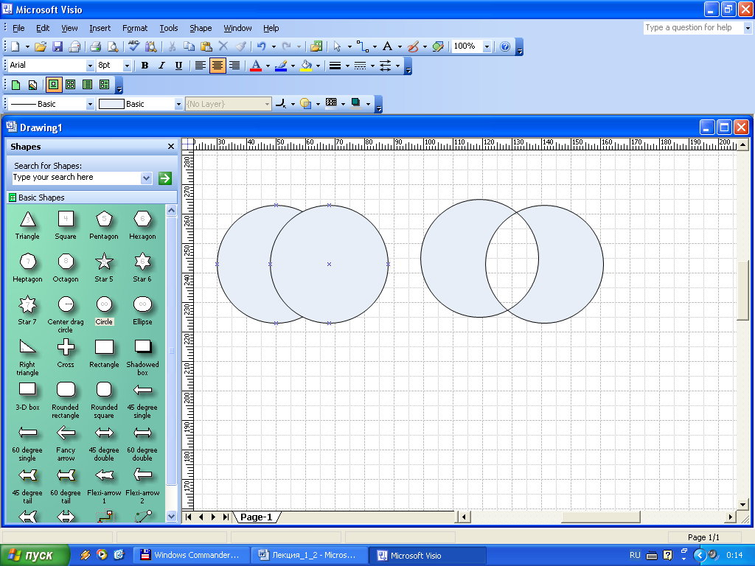Click the Star 5 shape icon

104,262
